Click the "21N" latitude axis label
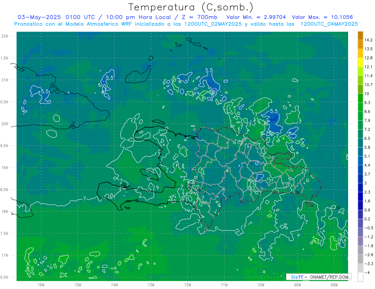This screenshot has height=289, width=375. [x=5, y=80]
